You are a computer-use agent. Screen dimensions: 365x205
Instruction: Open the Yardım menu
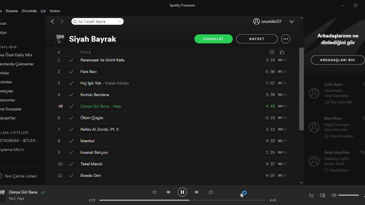point(55,11)
